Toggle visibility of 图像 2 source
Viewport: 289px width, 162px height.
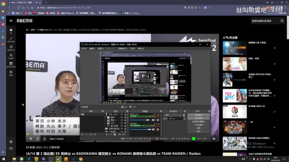point(122,120)
